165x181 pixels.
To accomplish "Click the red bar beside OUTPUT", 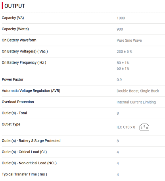I will pos(2,6).
